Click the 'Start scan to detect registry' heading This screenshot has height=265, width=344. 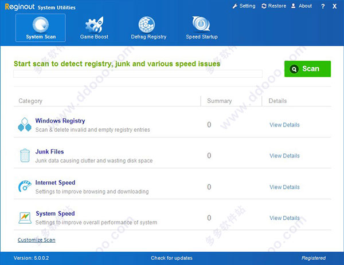[x=117, y=64]
